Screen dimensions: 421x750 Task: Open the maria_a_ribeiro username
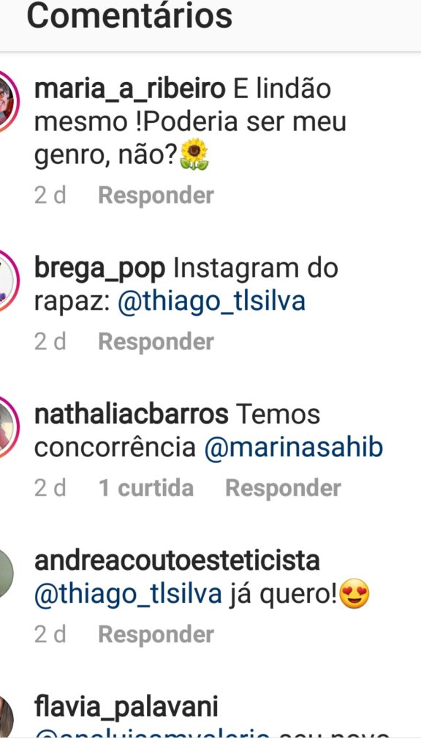tap(129, 89)
